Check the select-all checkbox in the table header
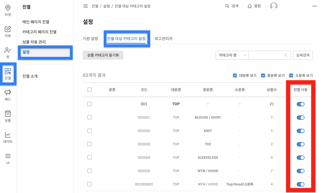The image size is (321, 193). [x=89, y=90]
